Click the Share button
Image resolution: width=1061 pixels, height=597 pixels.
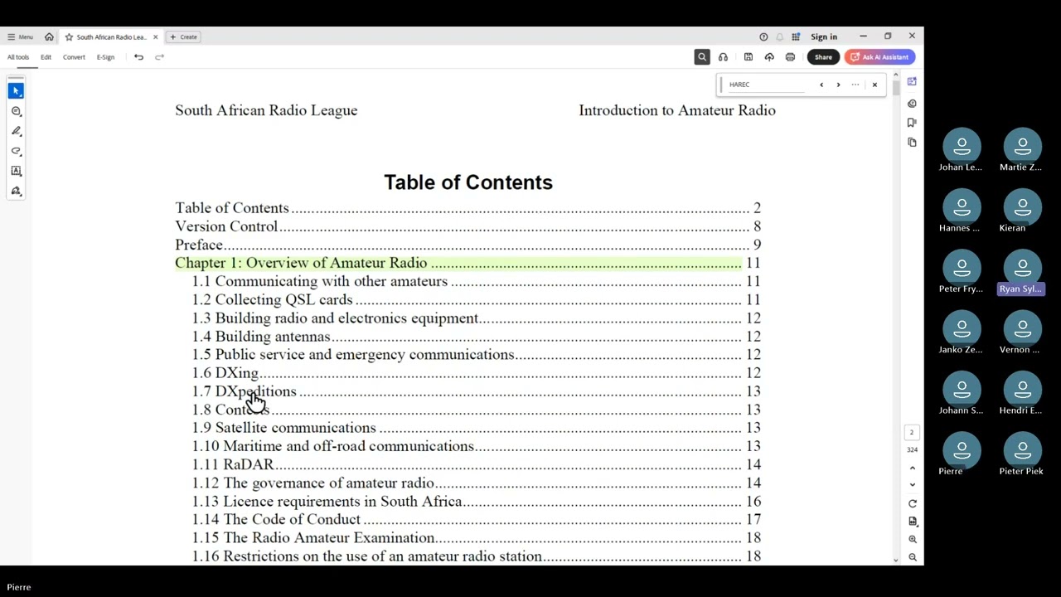(x=823, y=57)
